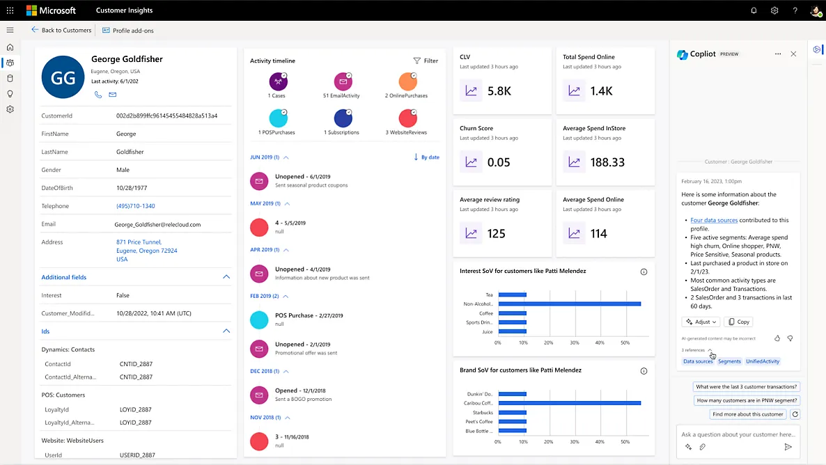Viewport: 826px width, 465px height.
Task: Open the notifications bell in top bar
Action: (x=754, y=10)
